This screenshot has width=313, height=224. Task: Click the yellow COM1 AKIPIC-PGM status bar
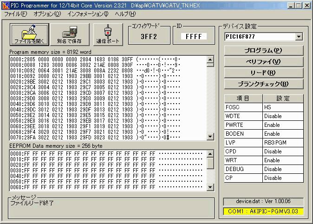click(x=263, y=211)
